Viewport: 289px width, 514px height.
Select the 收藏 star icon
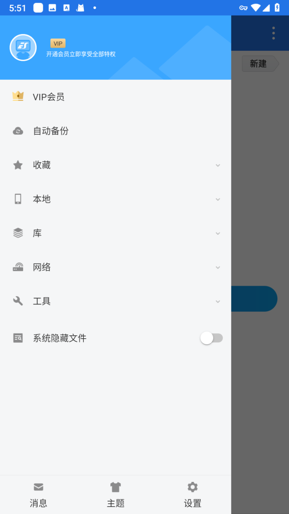pyautogui.click(x=18, y=165)
